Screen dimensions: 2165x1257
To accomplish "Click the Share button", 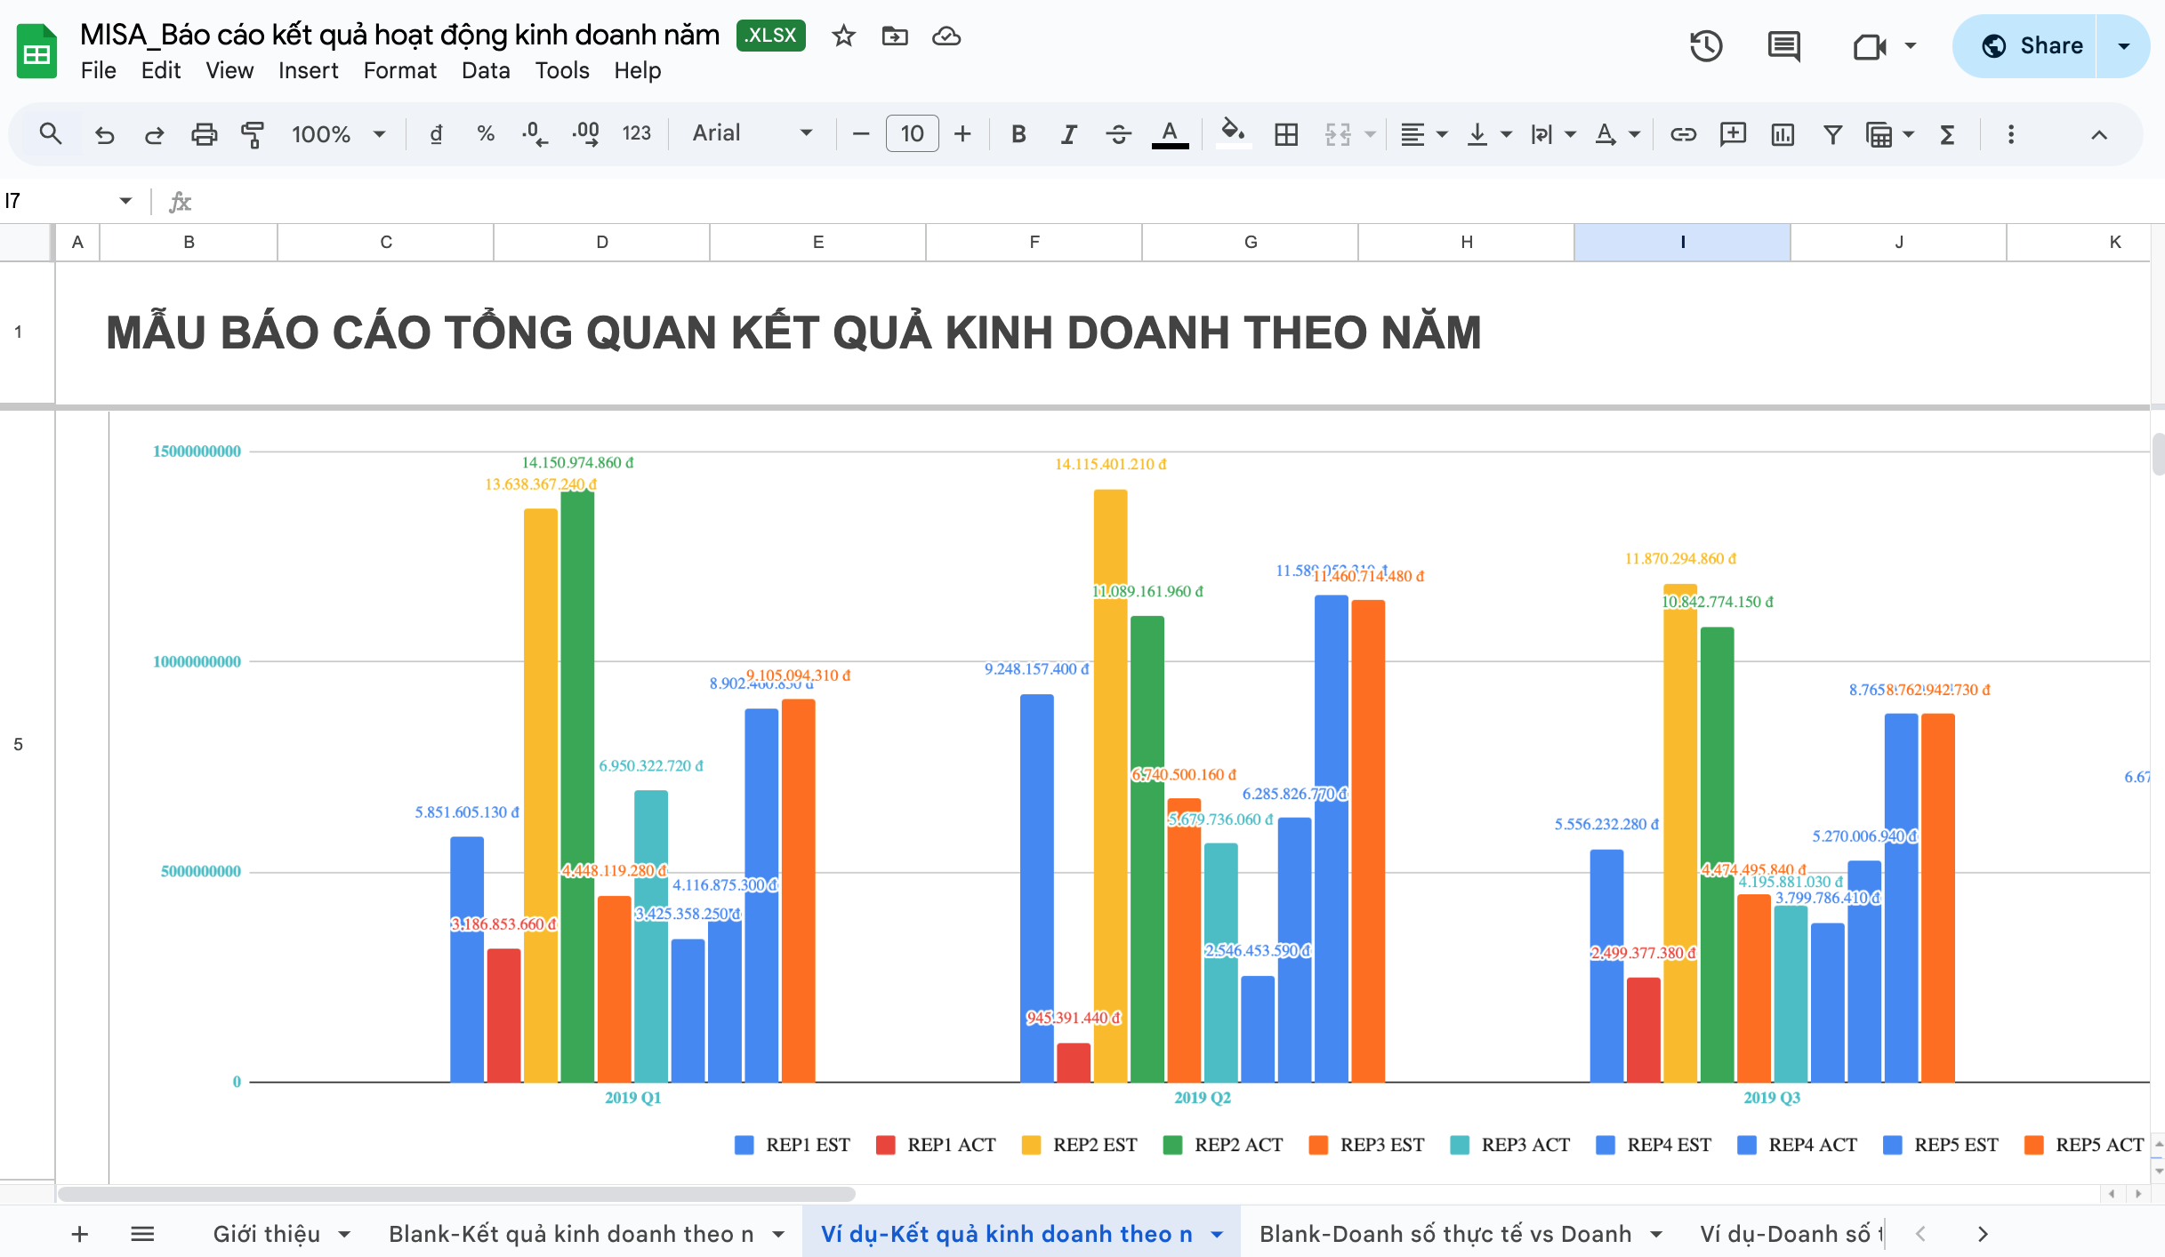I will pyautogui.click(x=2031, y=45).
